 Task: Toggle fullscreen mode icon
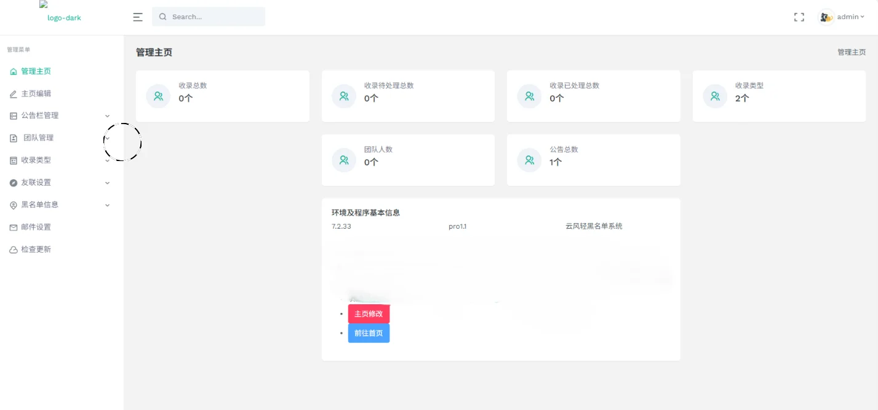799,17
